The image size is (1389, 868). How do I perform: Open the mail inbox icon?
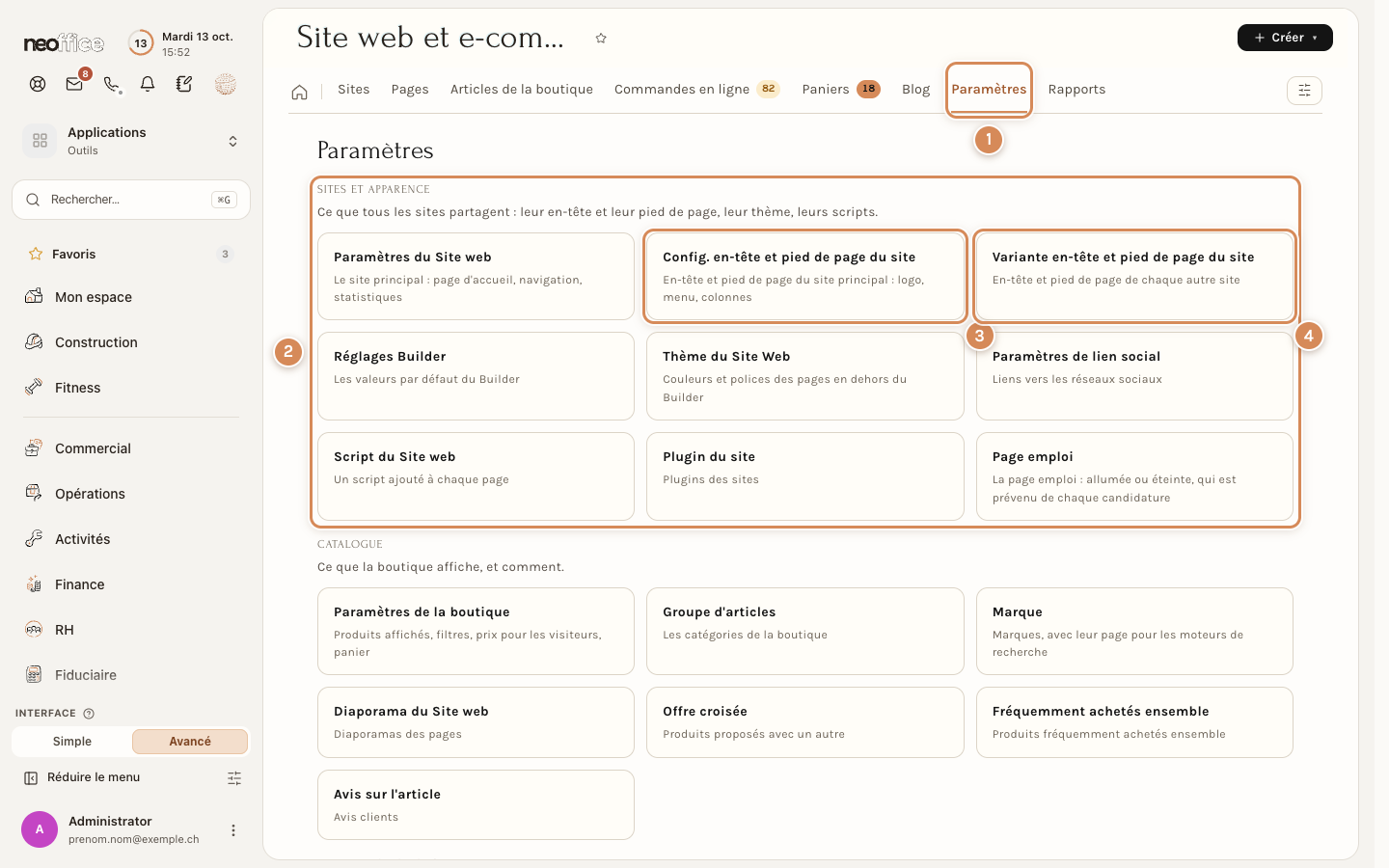pos(74,84)
